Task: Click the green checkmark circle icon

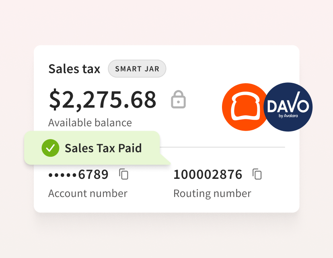Action: tap(50, 148)
